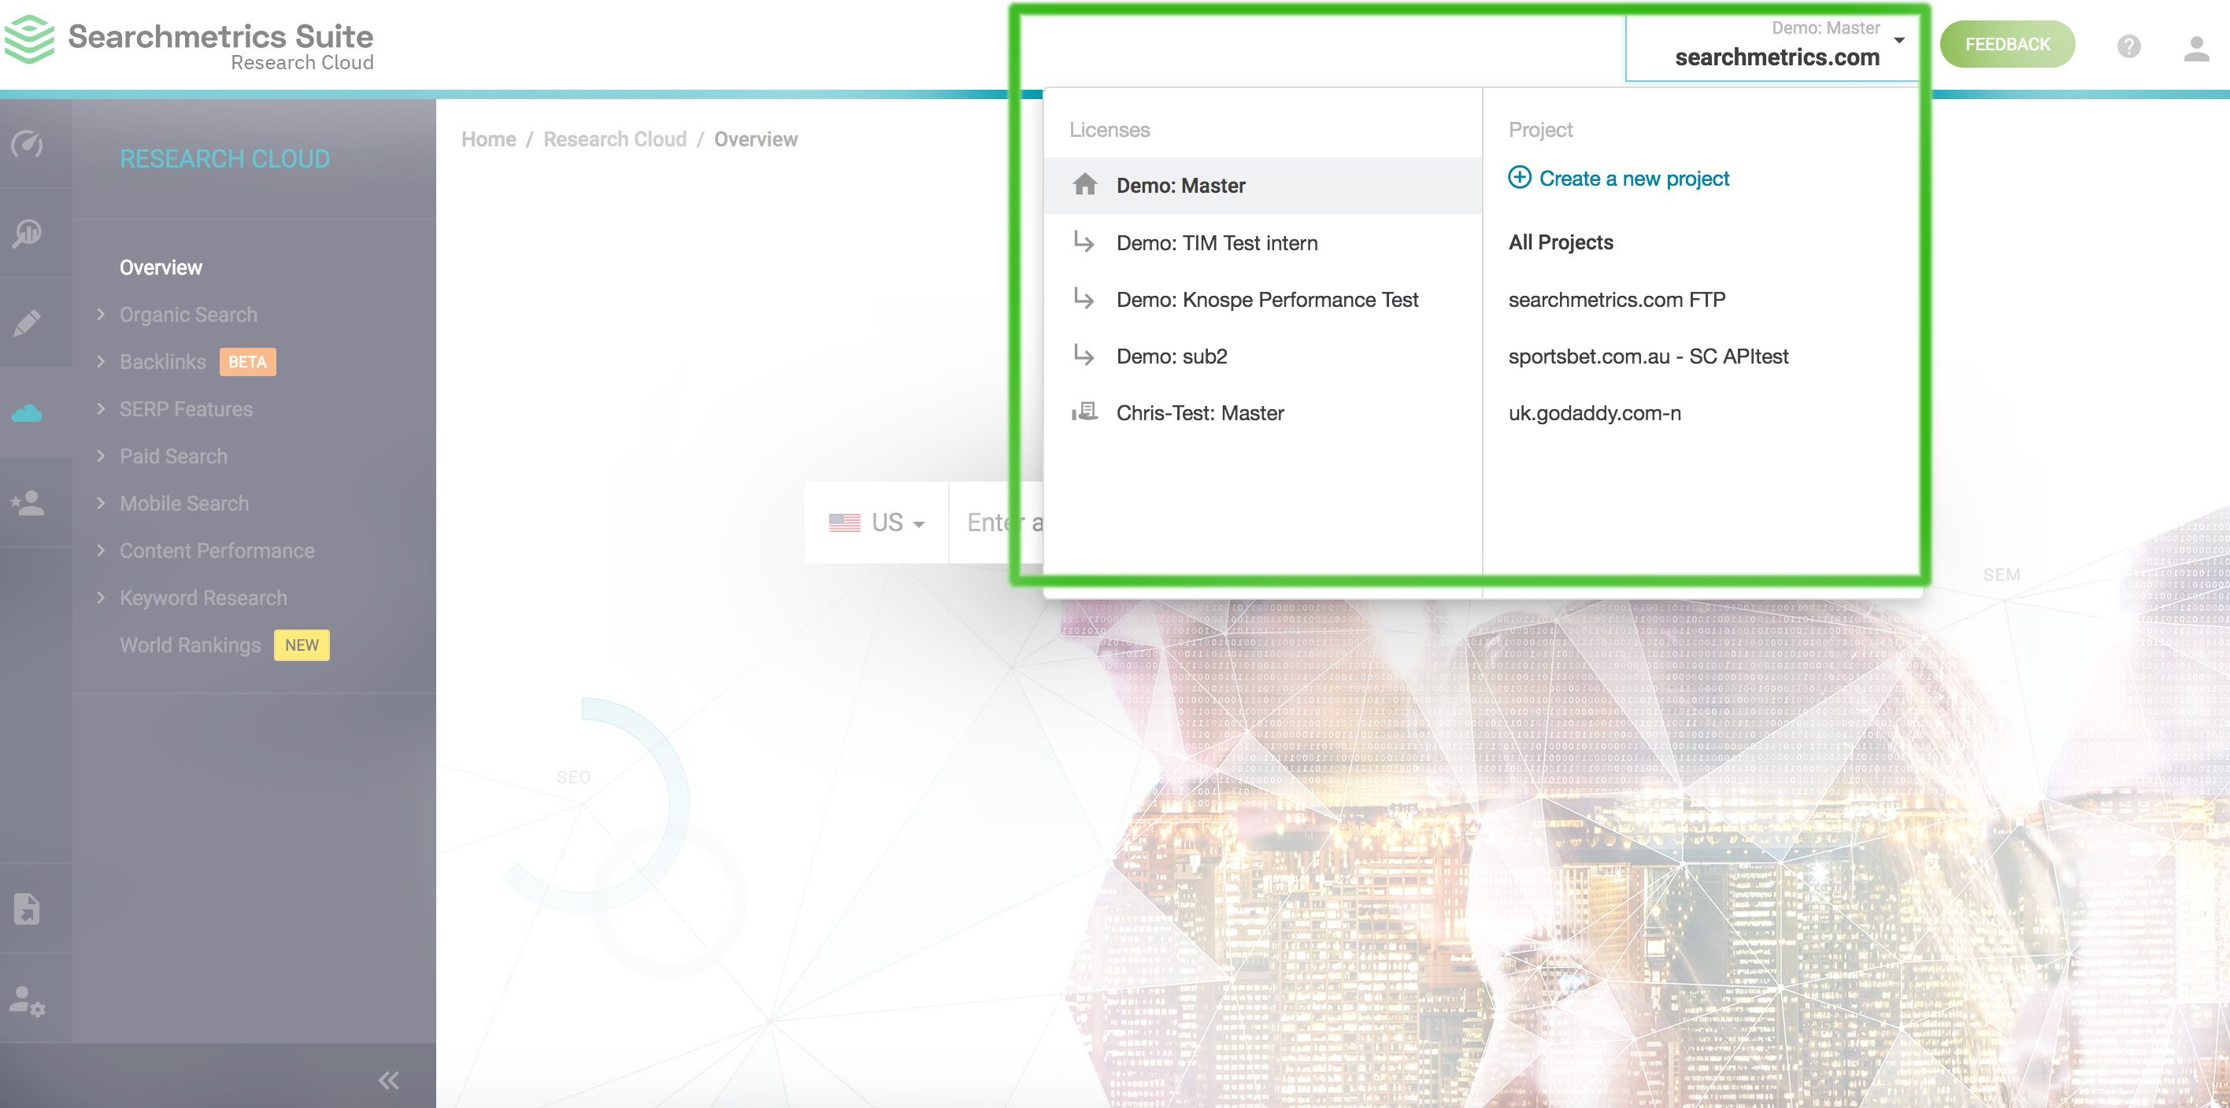Click the sub-license arrow icon beside Demo: sub2
The height and width of the screenshot is (1108, 2230).
(1084, 355)
